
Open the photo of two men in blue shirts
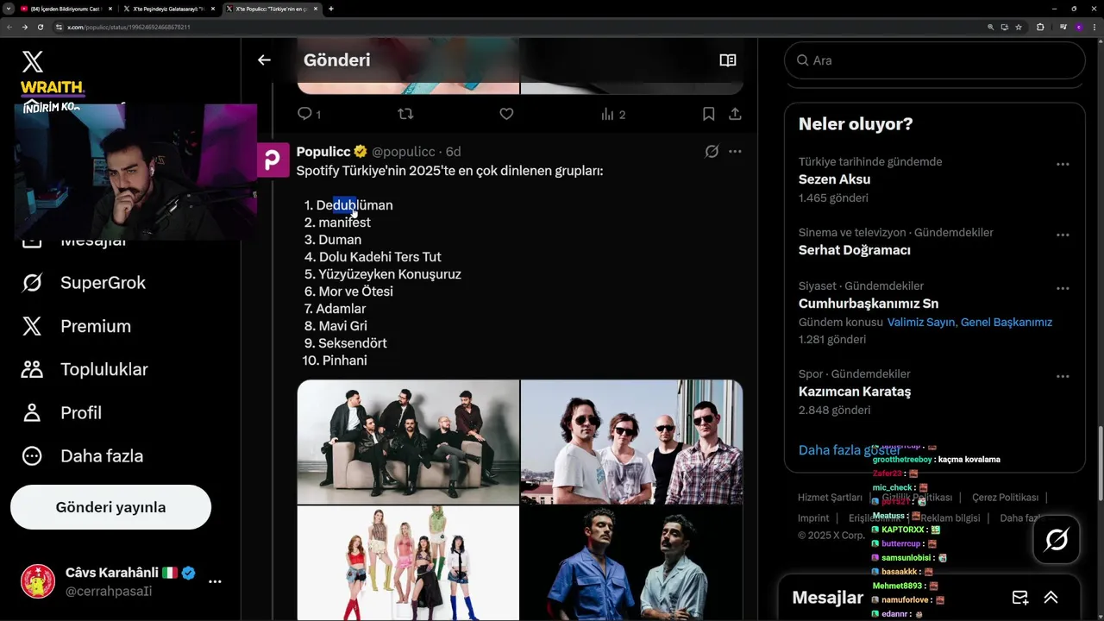pyautogui.click(x=632, y=563)
